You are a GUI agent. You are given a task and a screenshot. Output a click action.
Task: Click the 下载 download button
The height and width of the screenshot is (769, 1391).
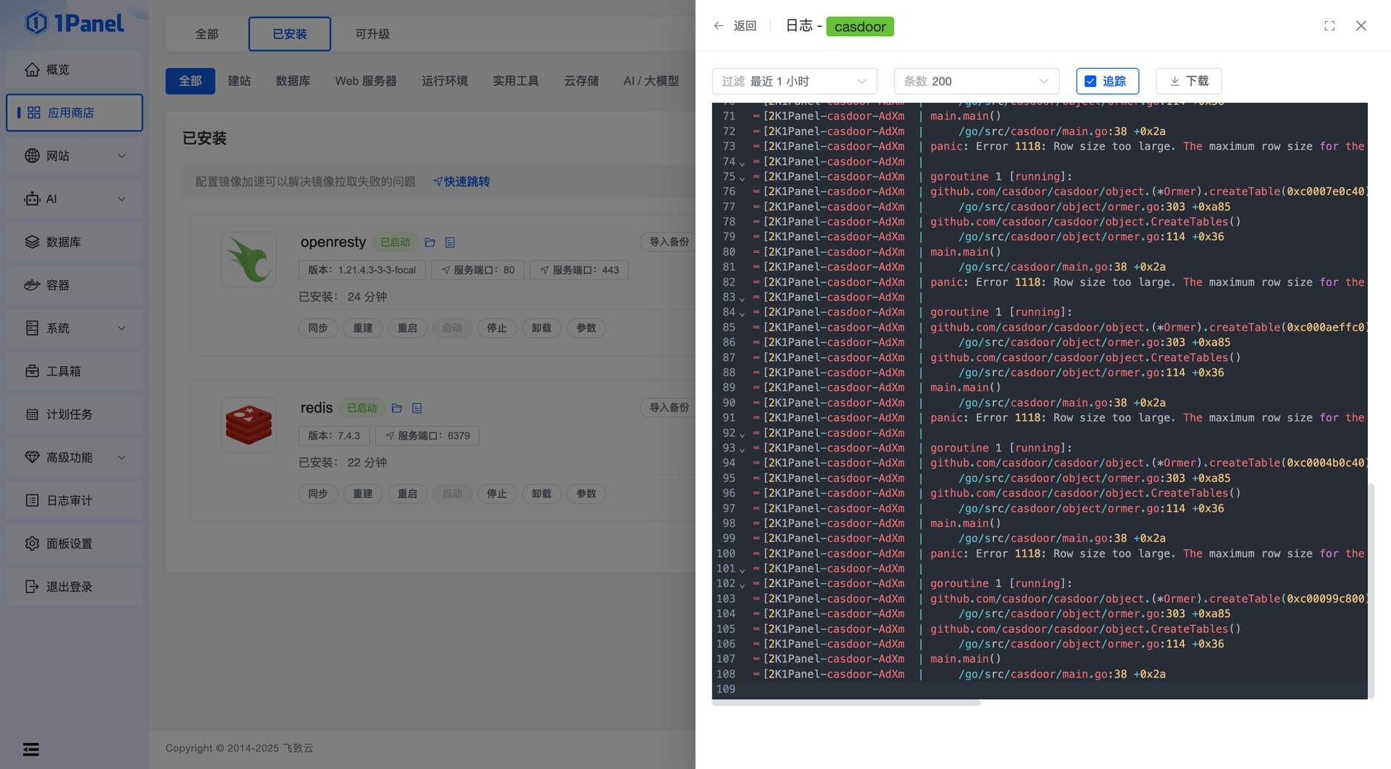(x=1188, y=81)
